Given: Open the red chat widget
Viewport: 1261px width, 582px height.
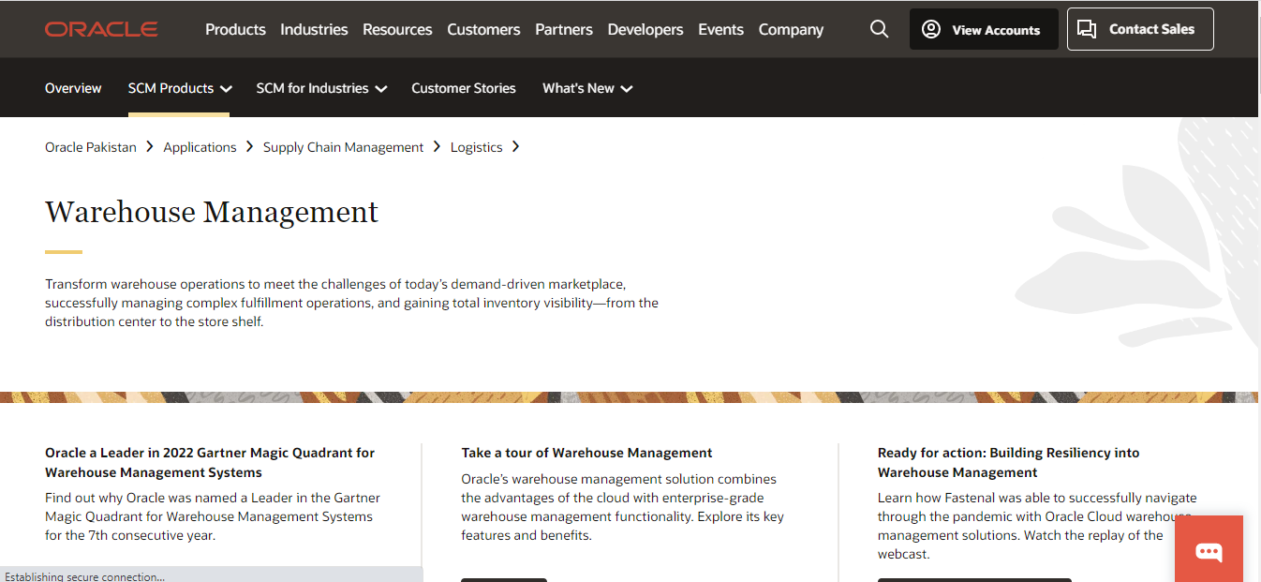Looking at the screenshot, I should click(1209, 551).
